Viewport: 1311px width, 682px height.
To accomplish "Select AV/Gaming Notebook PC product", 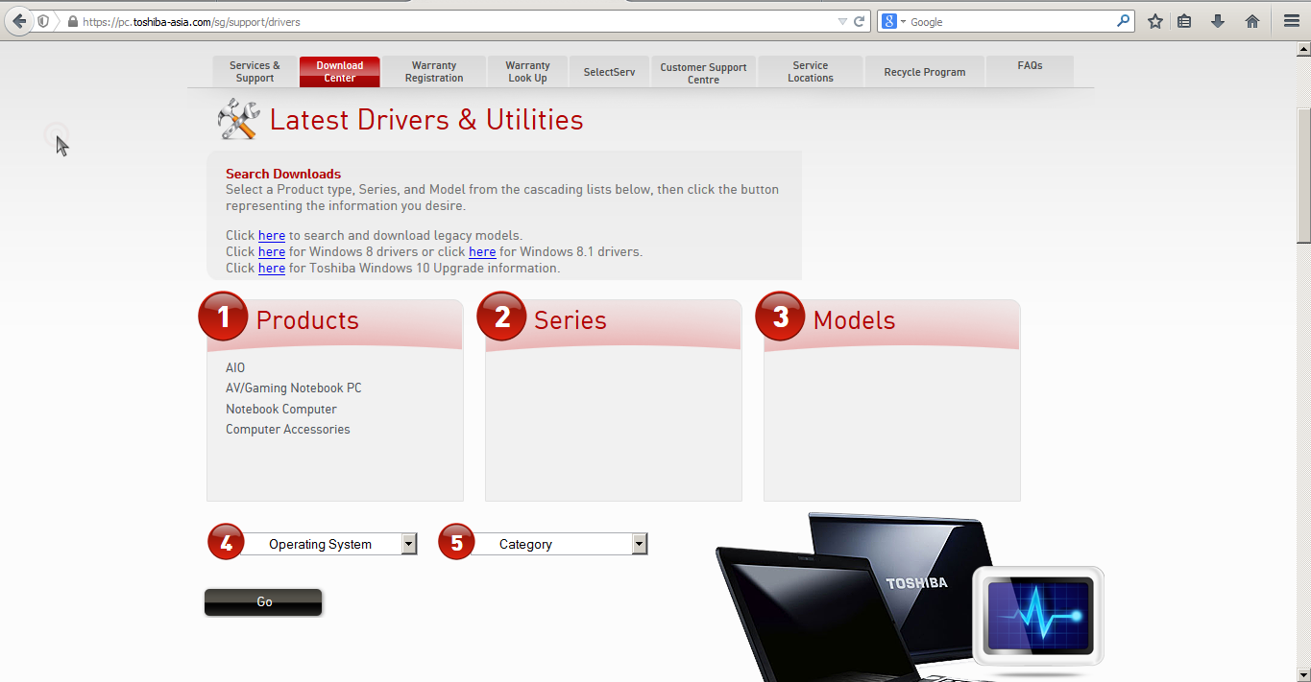I will click(294, 388).
